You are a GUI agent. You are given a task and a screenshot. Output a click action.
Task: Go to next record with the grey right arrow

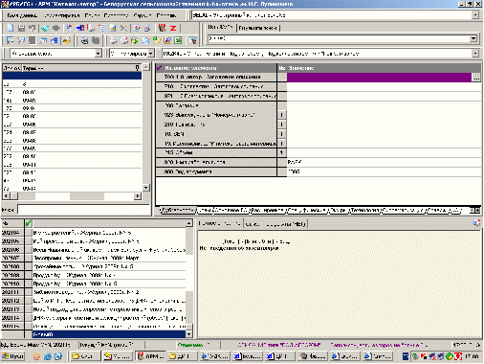coord(56,28)
